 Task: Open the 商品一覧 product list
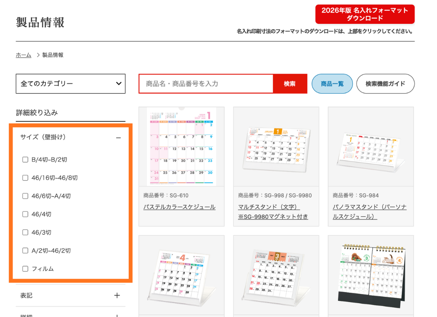332,84
